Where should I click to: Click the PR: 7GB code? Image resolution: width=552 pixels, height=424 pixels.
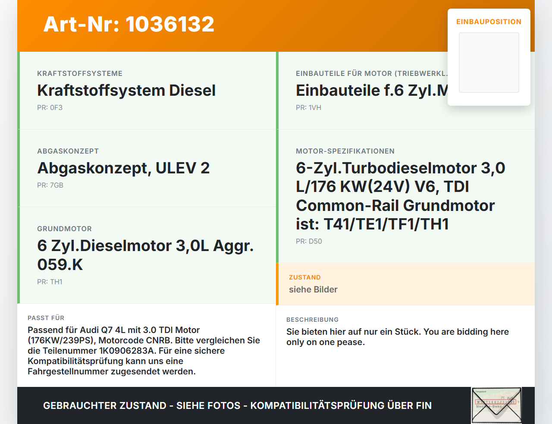pos(50,185)
